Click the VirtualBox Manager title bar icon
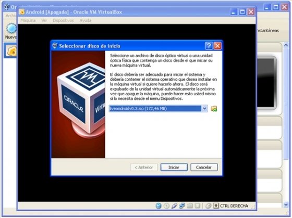This screenshot has height=218, width=292. (7, 7)
